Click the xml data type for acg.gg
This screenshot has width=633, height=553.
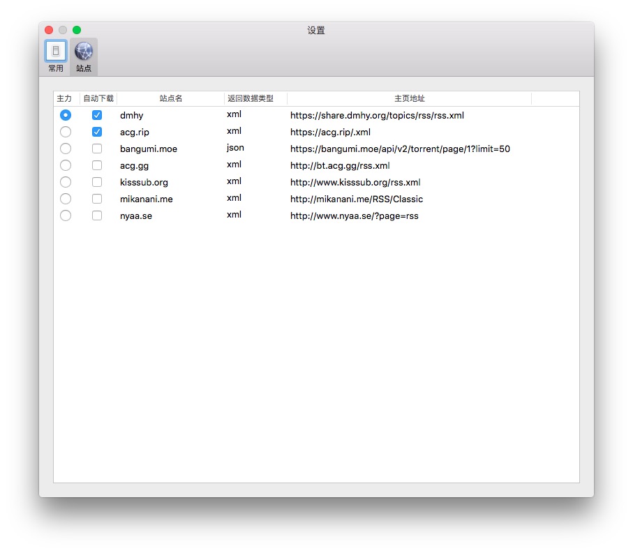234,164
